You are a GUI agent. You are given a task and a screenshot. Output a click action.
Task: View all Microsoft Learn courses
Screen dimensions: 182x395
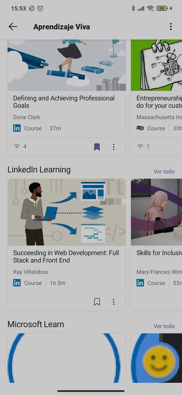[x=164, y=326]
